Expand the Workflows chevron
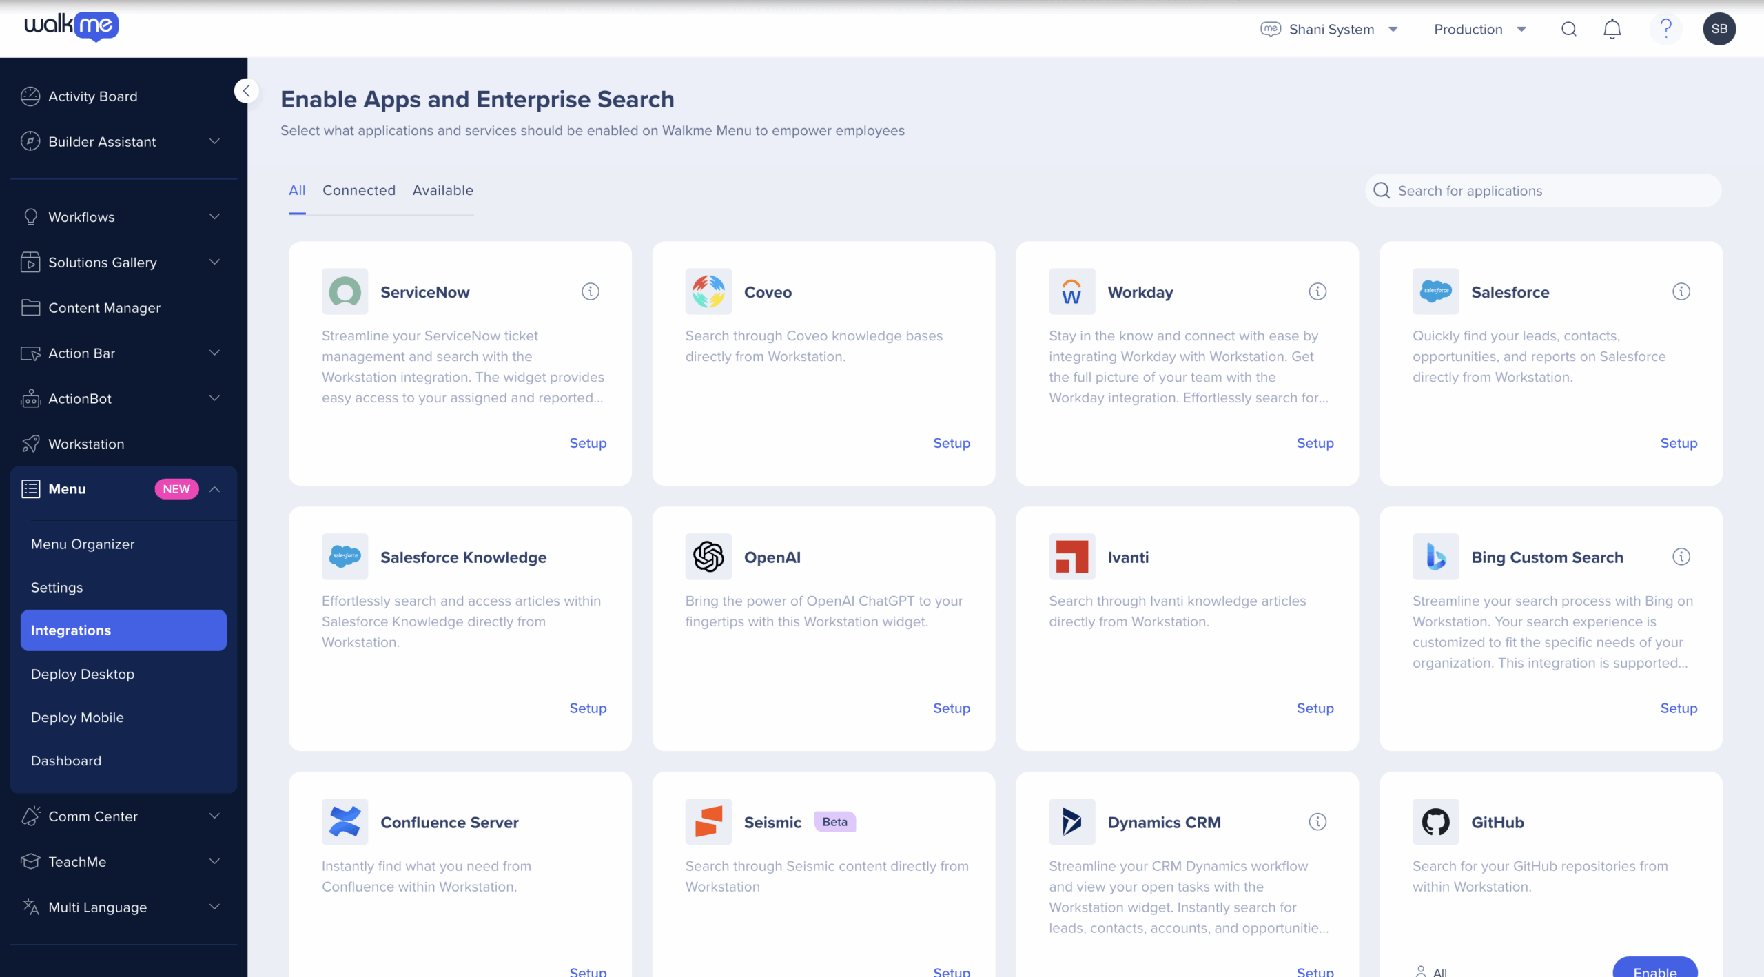This screenshot has height=977, width=1764. pos(214,217)
